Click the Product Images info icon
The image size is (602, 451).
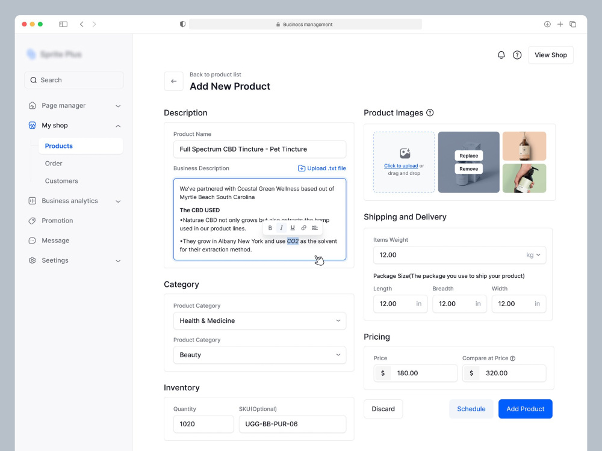(x=430, y=113)
